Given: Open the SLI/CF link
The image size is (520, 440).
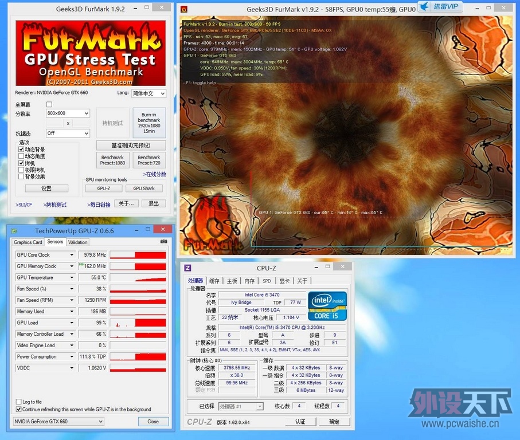Looking at the screenshot, I should (24, 205).
